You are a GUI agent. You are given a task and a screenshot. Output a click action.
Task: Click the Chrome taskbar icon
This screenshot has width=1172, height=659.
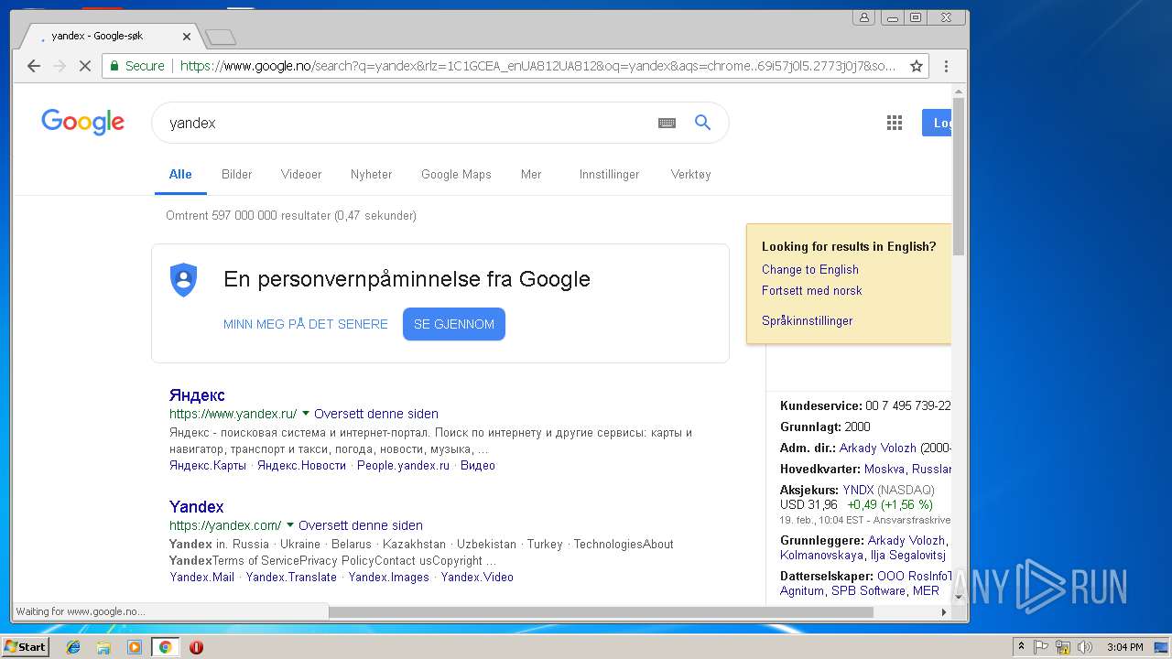[x=165, y=647]
